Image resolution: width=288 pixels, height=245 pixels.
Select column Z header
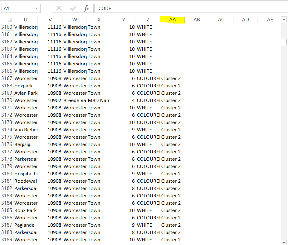[148, 20]
